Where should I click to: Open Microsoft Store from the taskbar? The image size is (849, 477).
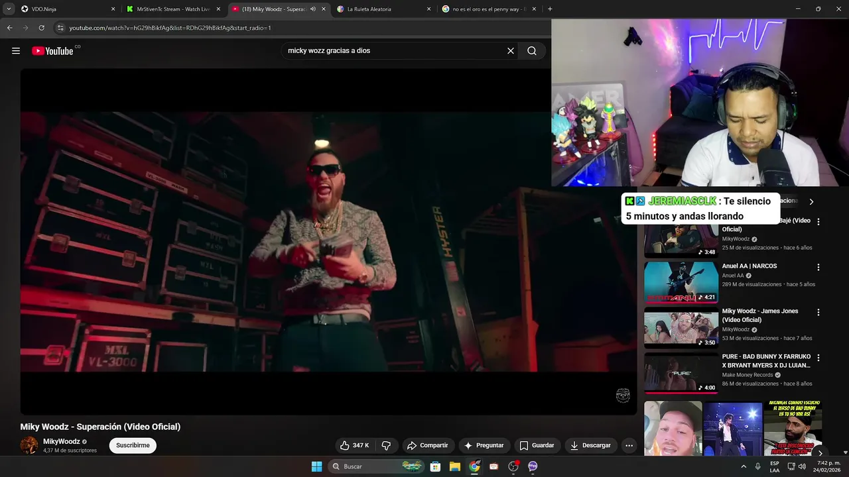(435, 466)
